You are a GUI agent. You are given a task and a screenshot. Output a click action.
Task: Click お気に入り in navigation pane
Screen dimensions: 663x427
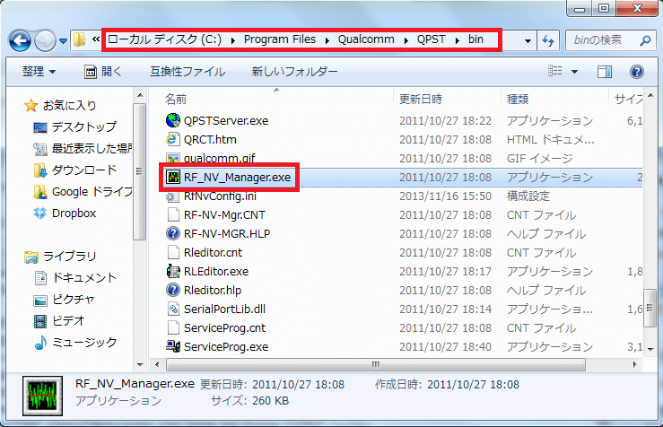(70, 105)
